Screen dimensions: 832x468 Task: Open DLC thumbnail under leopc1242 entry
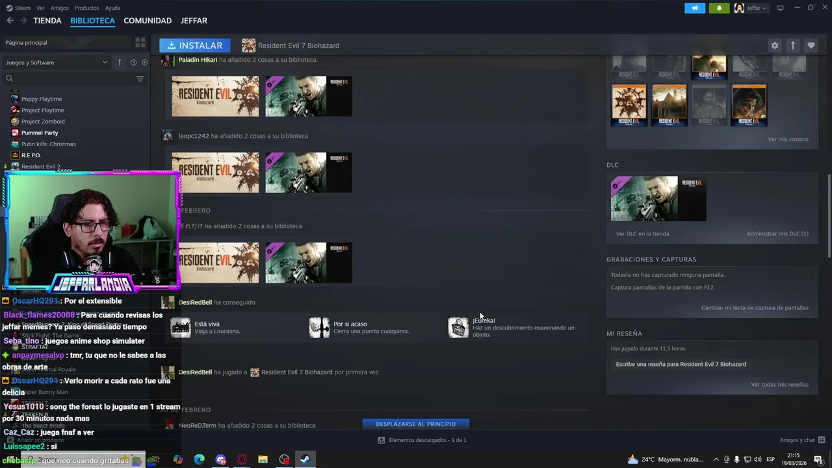tap(309, 172)
